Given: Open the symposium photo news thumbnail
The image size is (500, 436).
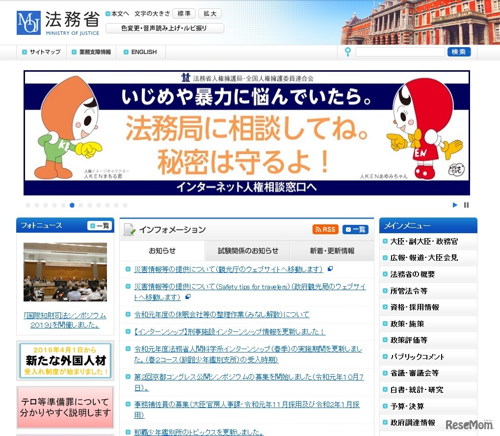Looking at the screenshot, I should (x=65, y=272).
